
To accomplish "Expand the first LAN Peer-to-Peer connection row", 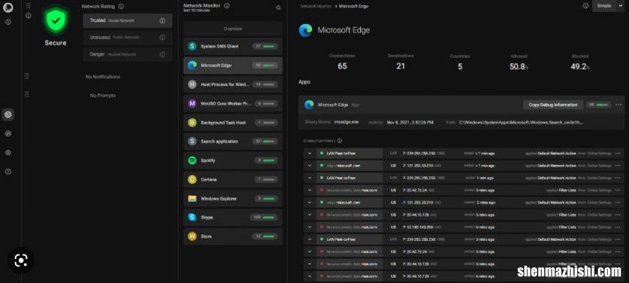I will click(x=310, y=153).
